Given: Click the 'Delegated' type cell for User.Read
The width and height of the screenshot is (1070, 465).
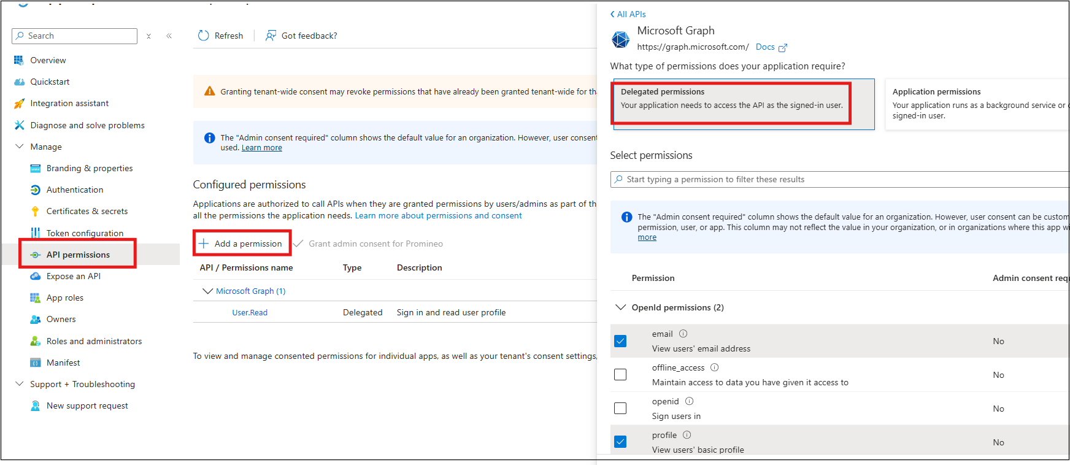Looking at the screenshot, I should point(363,312).
